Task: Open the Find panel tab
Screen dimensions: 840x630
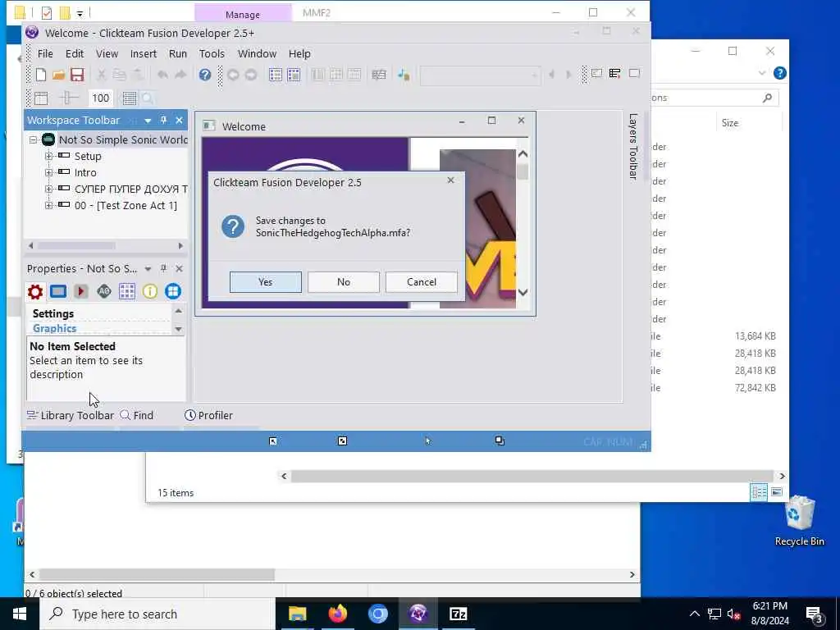Action: (137, 415)
